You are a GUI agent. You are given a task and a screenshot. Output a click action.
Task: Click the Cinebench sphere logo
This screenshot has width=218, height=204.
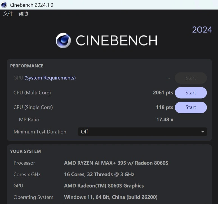(63, 40)
